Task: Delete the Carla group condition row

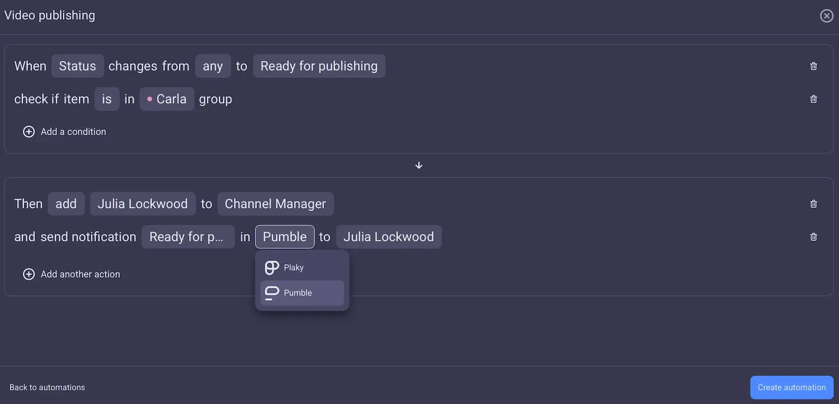Action: (813, 99)
